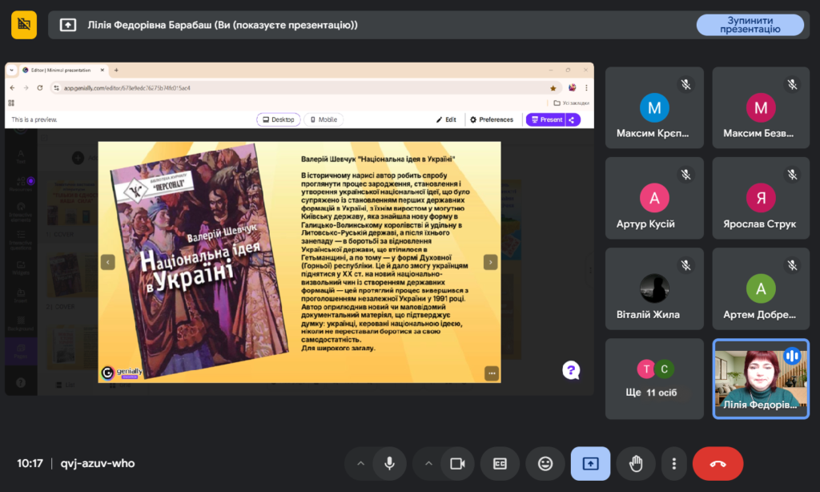Toggle the microphone on or off

(x=389, y=463)
